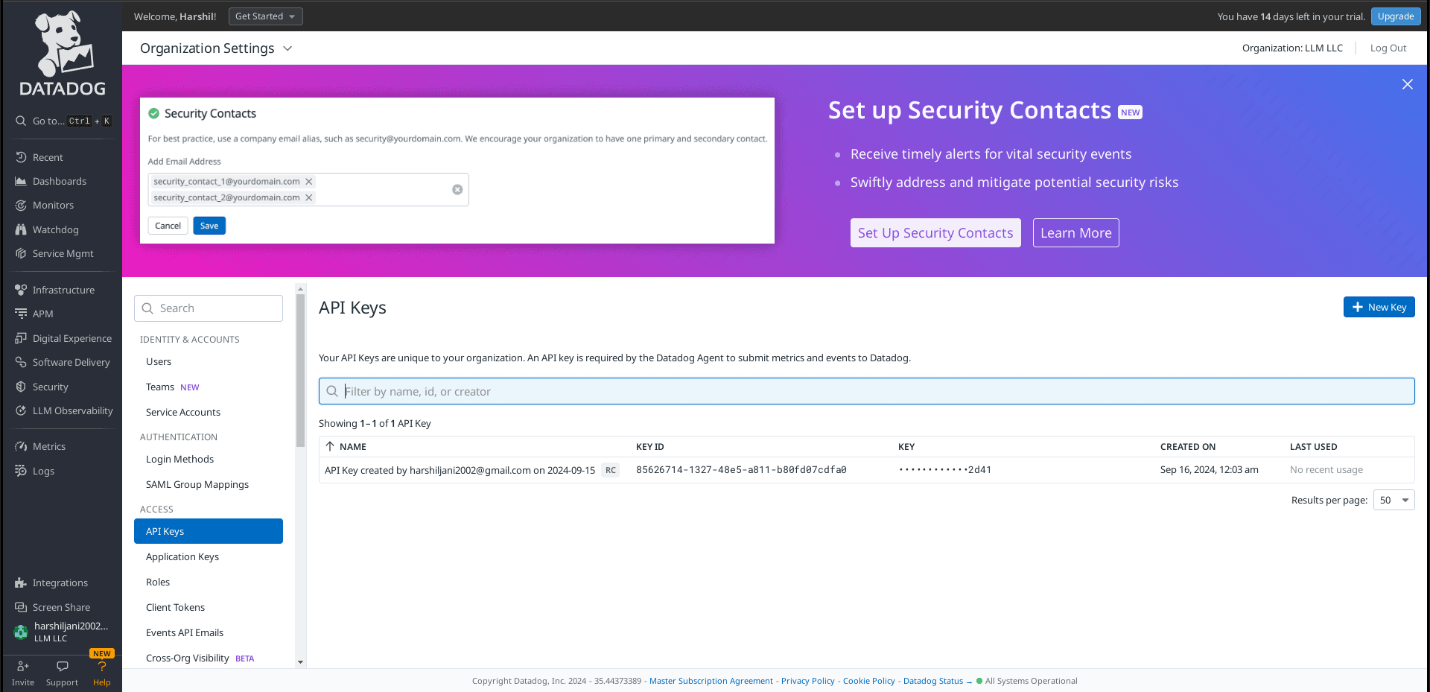Remove the security_contact_1 email chip

308,181
